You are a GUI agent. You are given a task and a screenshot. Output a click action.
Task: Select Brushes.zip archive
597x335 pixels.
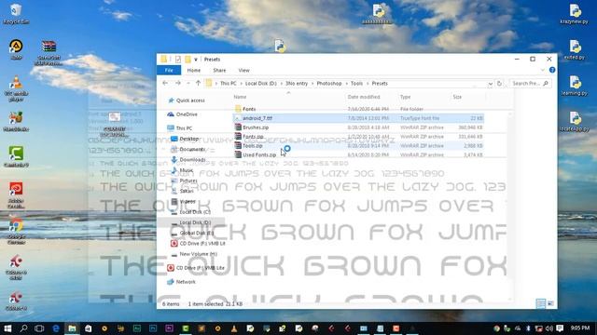coord(358,127)
